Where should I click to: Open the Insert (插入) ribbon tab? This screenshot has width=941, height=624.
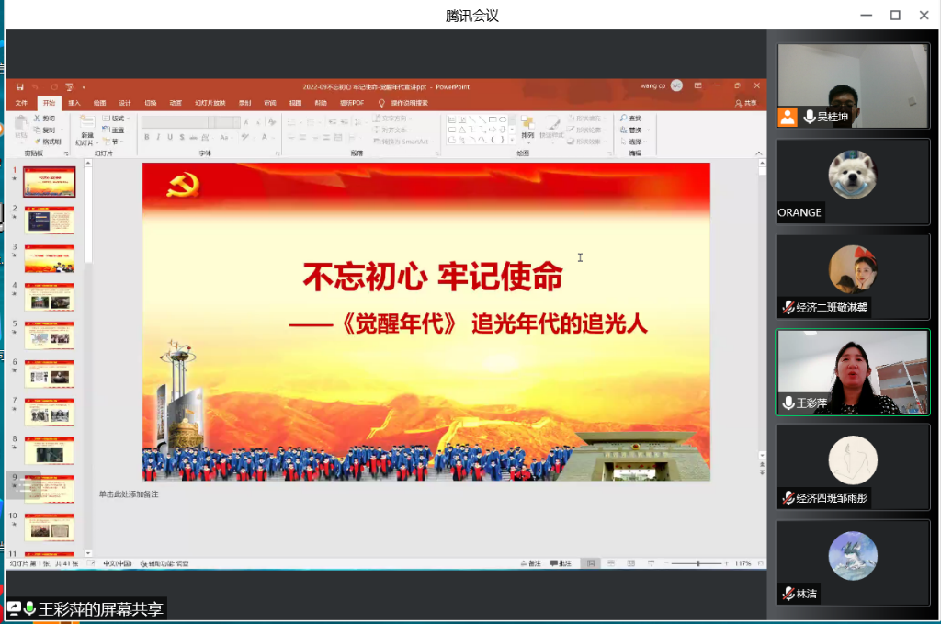pyautogui.click(x=74, y=103)
